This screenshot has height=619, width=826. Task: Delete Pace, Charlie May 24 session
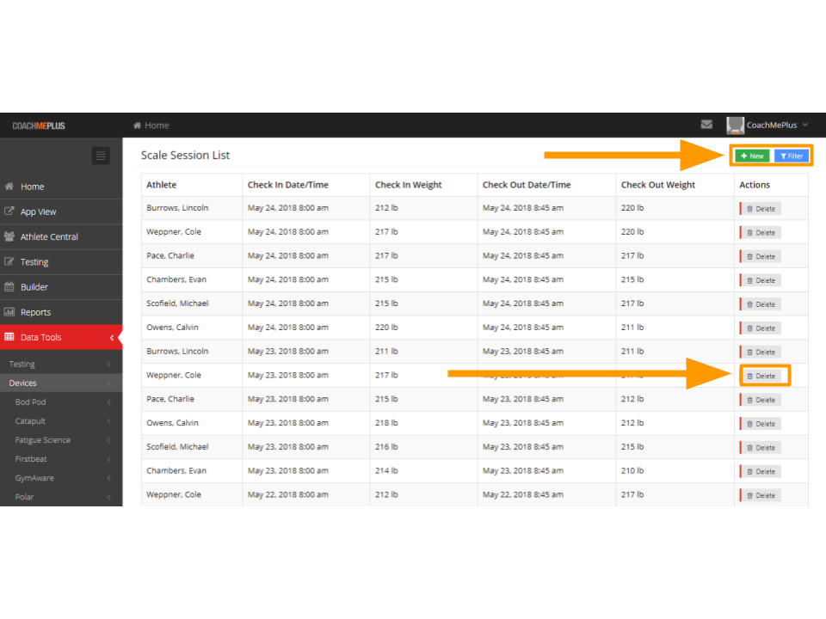point(760,257)
